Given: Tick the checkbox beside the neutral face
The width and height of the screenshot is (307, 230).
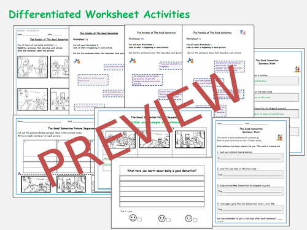Looking at the screenshot, I should [x=168, y=220].
